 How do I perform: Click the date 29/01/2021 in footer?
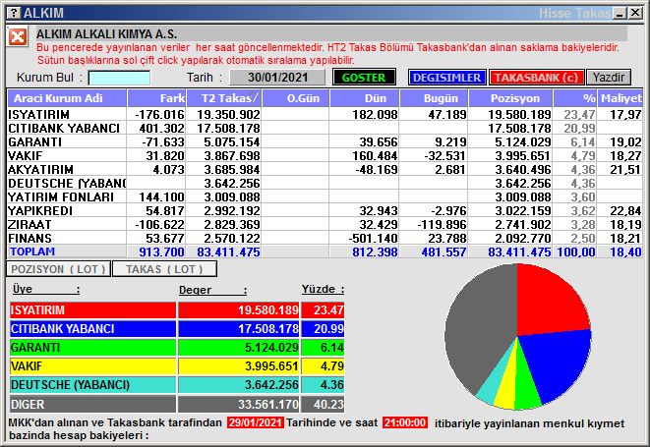click(256, 423)
